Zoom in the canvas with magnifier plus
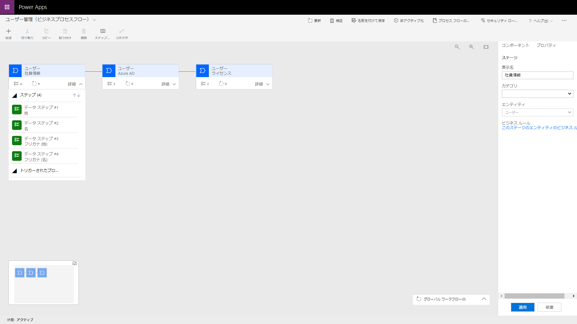Image resolution: width=577 pixels, height=324 pixels. (472, 47)
